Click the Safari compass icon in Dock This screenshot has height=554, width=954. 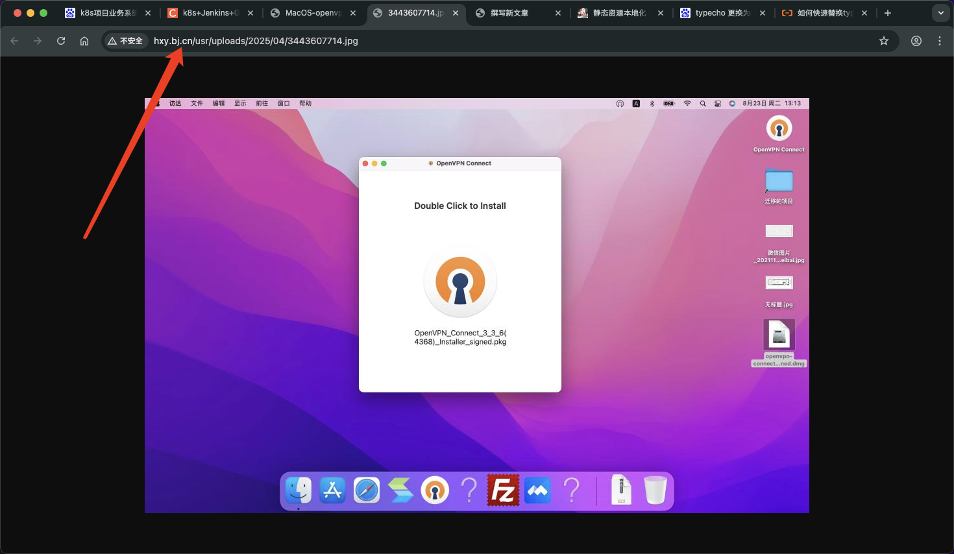coord(367,490)
